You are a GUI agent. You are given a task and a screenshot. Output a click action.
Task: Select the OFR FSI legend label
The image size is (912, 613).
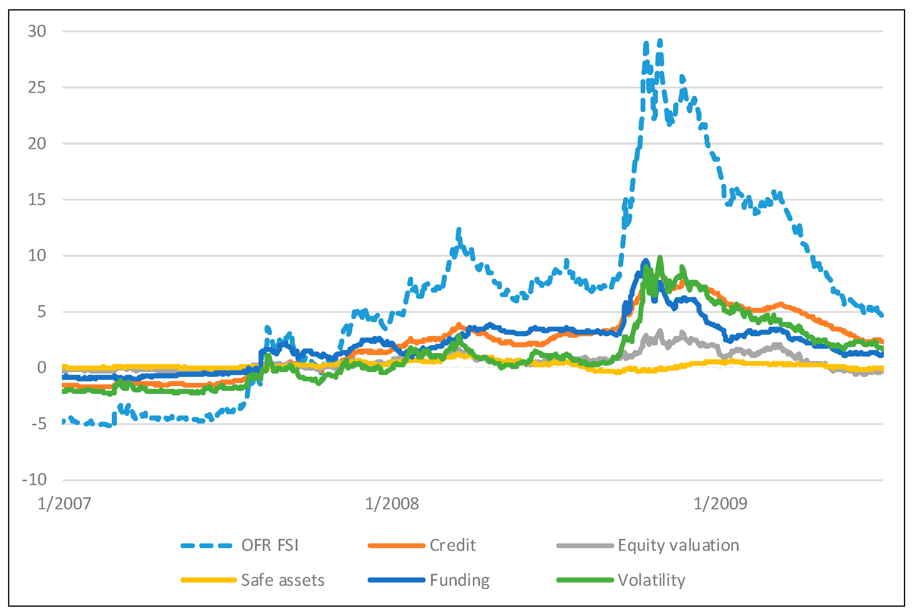click(x=270, y=545)
